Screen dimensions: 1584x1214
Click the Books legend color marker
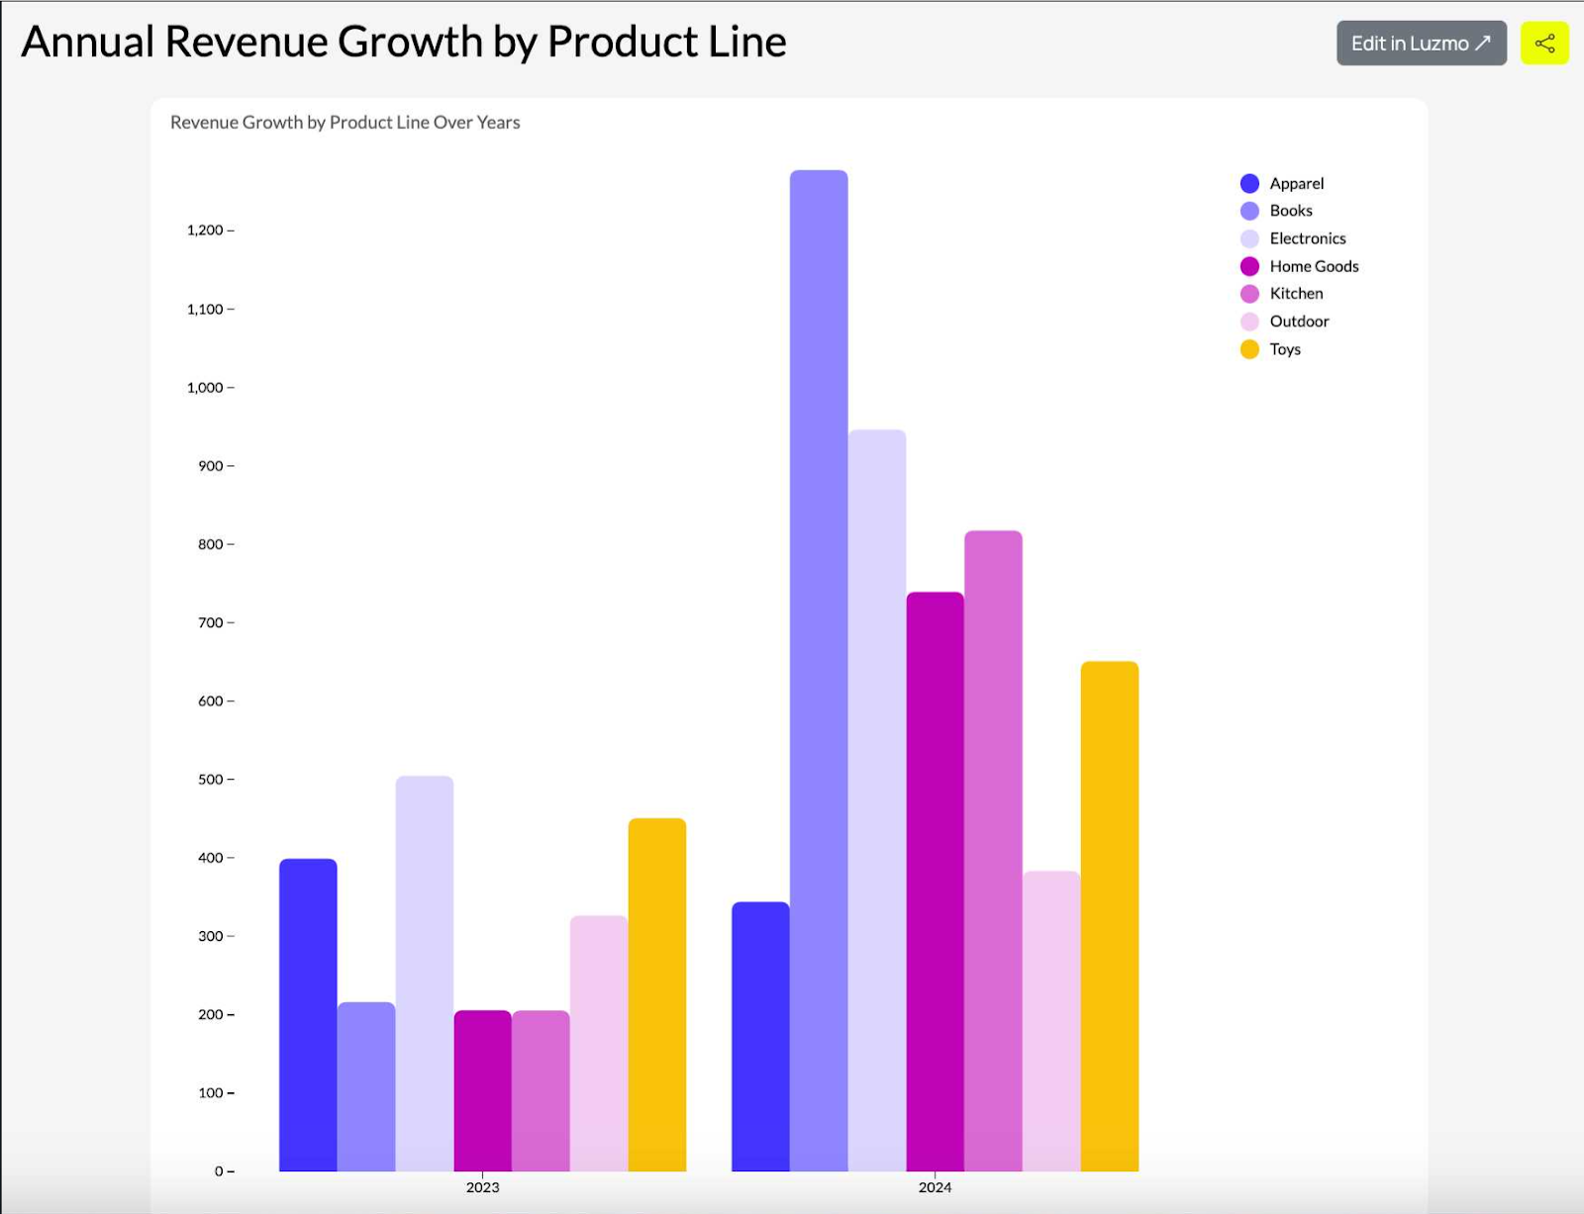pyautogui.click(x=1248, y=211)
